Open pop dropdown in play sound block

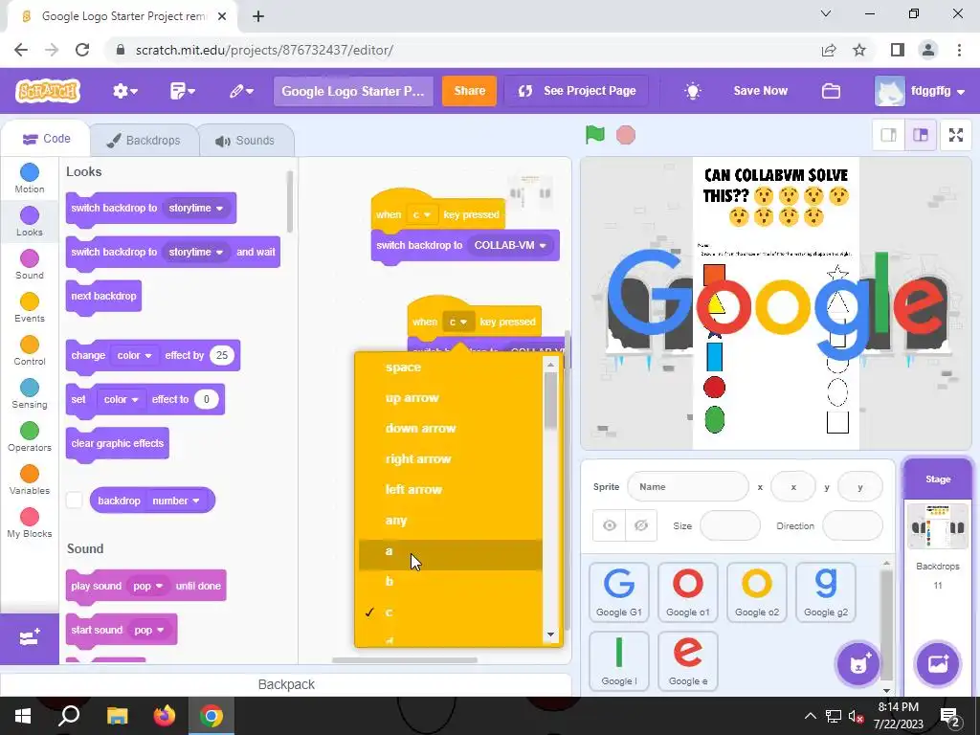[x=147, y=586]
